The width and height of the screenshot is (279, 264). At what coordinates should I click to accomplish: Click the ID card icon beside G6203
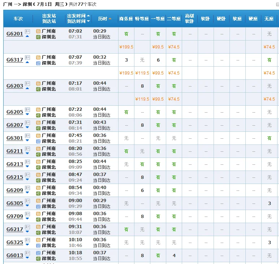pos(27,84)
